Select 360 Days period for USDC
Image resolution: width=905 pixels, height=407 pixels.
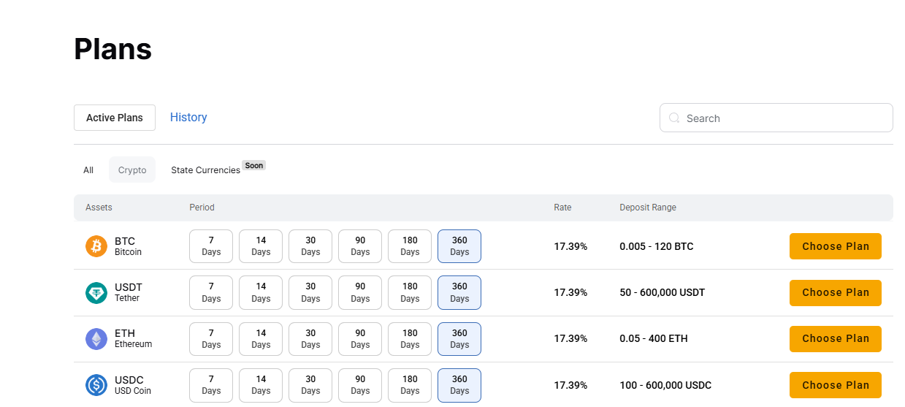[x=459, y=385]
